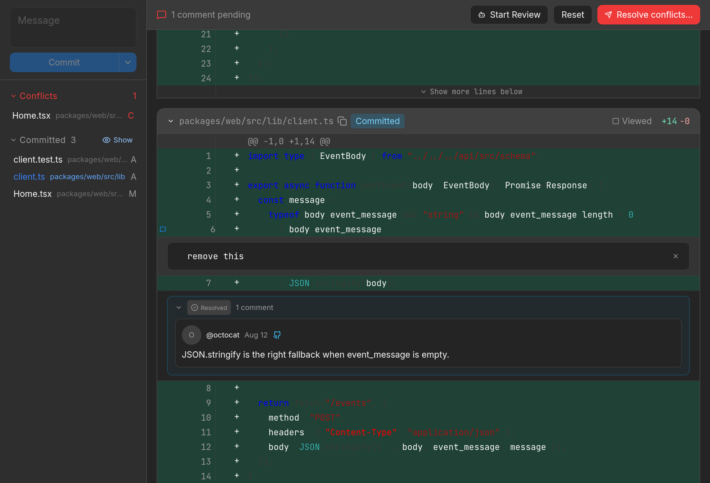Screen dimensions: 710x483
Task: Click the Resolved status badge
Action: click(x=209, y=308)
